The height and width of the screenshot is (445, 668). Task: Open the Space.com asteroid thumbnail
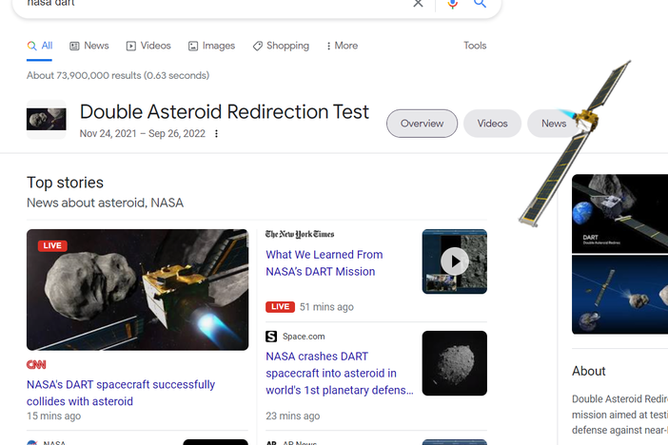click(455, 363)
